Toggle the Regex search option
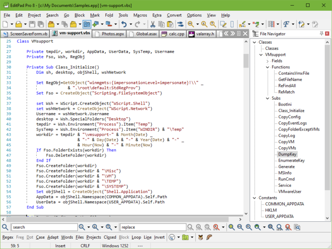The width and height of the screenshot is (332, 249). (8, 237)
